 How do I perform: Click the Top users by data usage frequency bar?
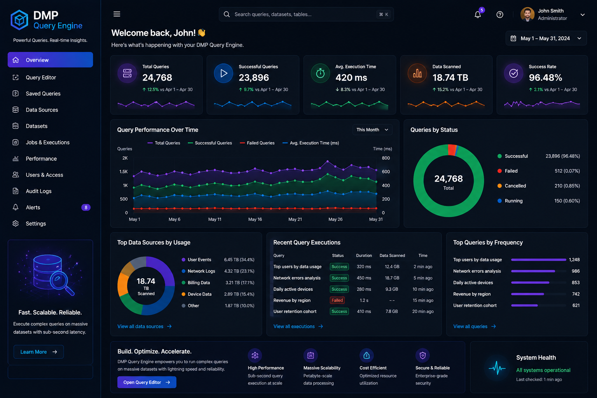click(539, 260)
